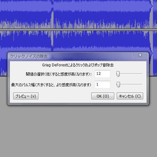Click the threshold slider handle
This screenshot has height=157, width=157.
coord(118,74)
